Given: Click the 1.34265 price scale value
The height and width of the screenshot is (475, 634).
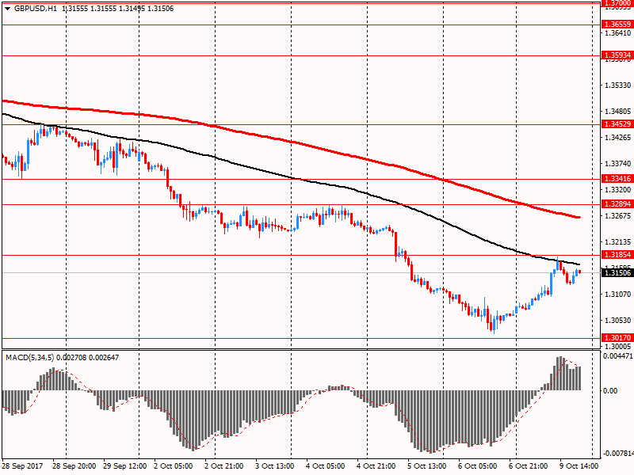Looking at the screenshot, I should [x=618, y=137].
